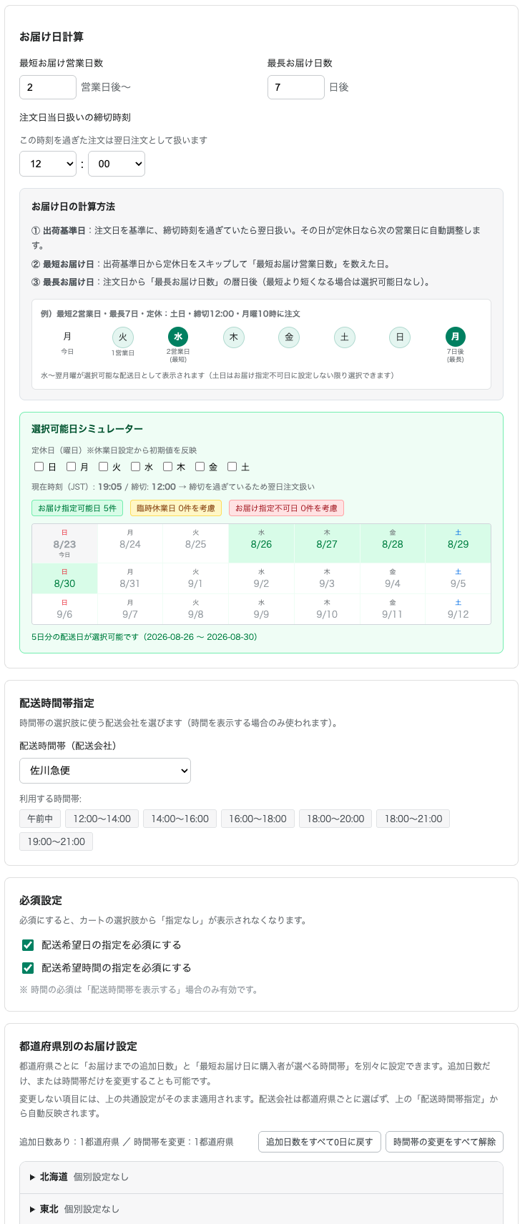
Task: Toggle the 木 regular holiday checkbox
Action: tap(168, 467)
